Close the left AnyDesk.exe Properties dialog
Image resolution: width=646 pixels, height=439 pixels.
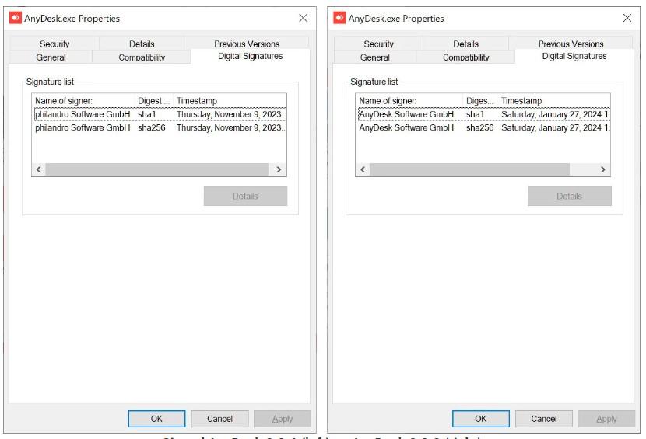304,18
